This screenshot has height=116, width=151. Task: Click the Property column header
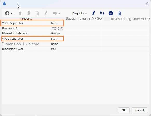[26, 19]
